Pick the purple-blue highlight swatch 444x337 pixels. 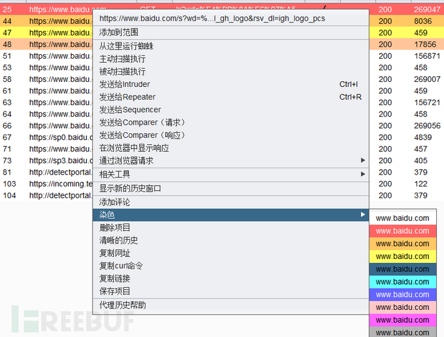point(403,294)
